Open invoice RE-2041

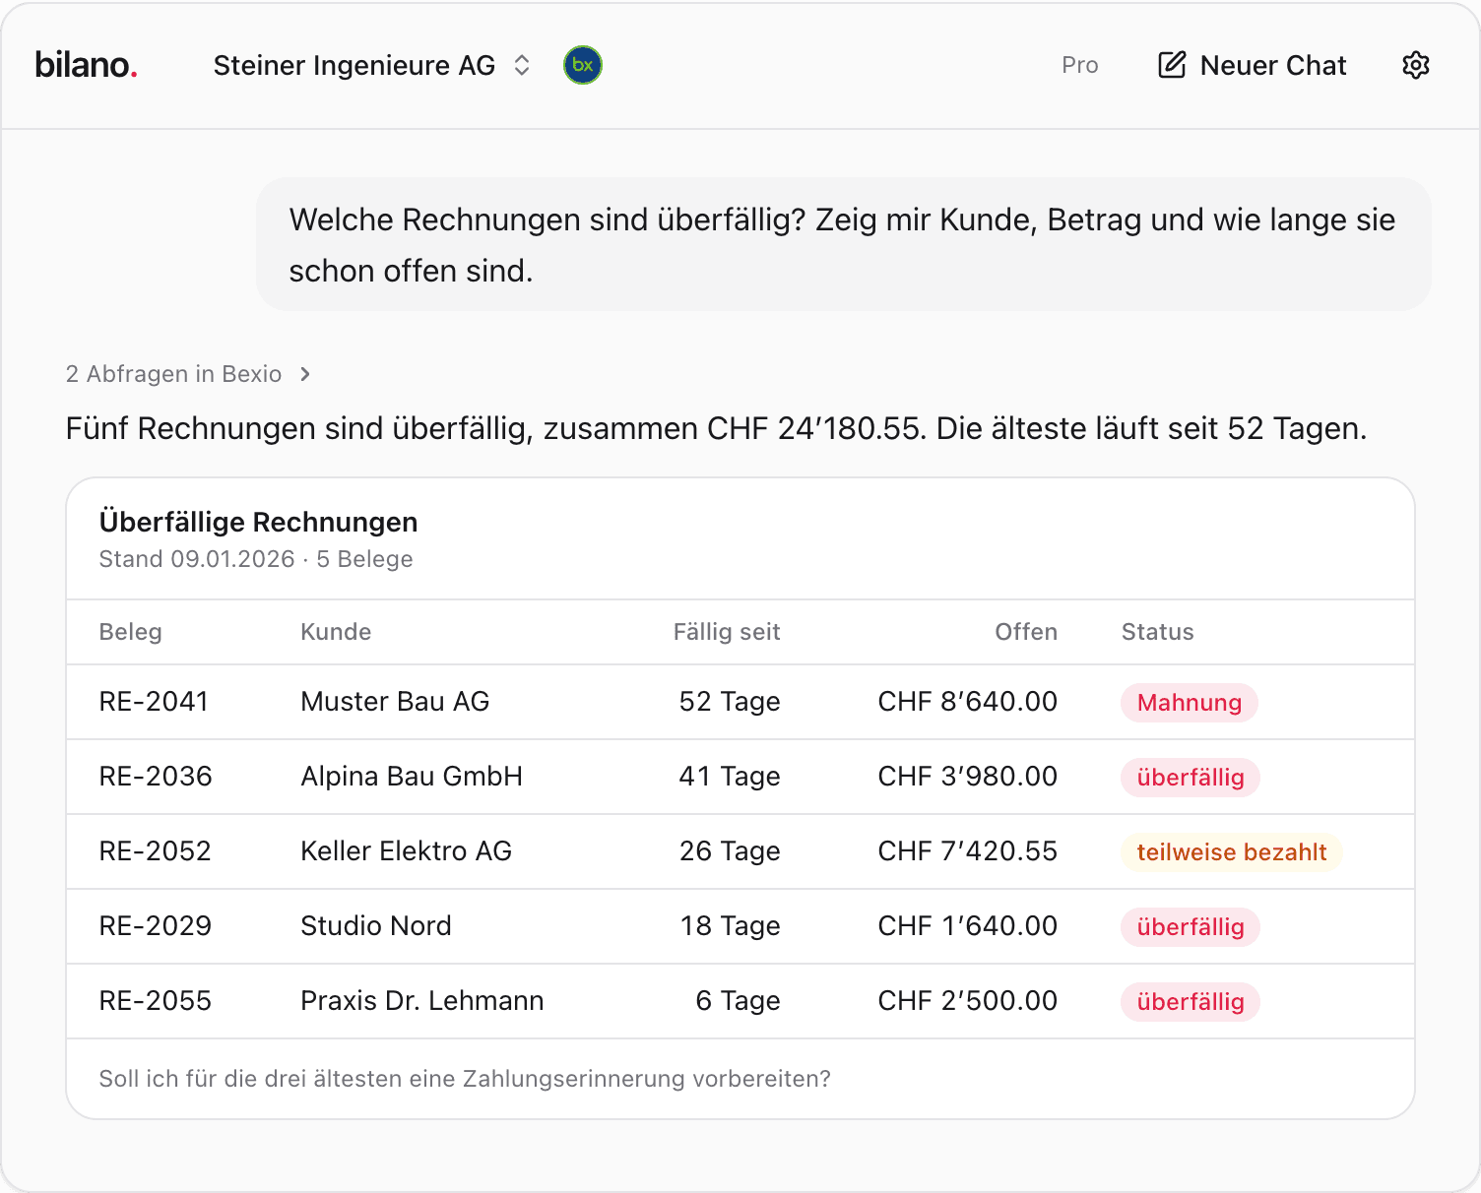pyautogui.click(x=154, y=702)
